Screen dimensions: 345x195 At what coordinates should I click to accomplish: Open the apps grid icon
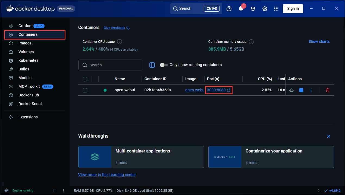point(276,9)
